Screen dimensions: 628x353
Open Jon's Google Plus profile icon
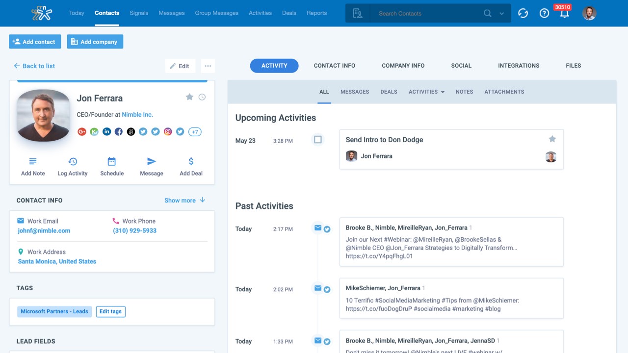(x=82, y=131)
